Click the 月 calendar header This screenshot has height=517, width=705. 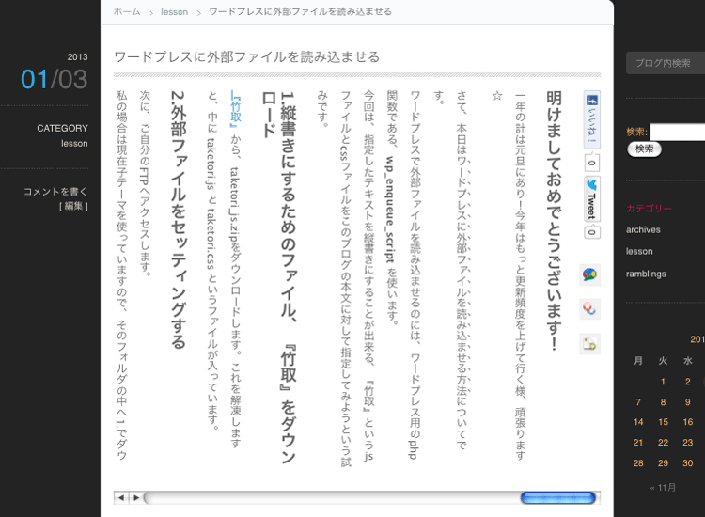tap(638, 361)
